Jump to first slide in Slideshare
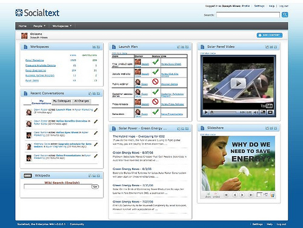303x228 pixels. [226, 195]
